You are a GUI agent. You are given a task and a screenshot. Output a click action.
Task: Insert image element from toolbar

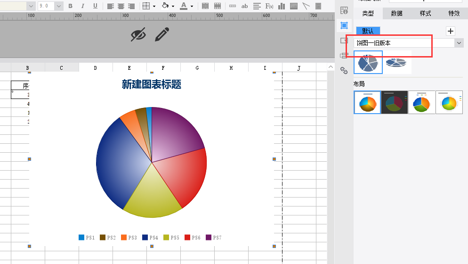[294, 6]
